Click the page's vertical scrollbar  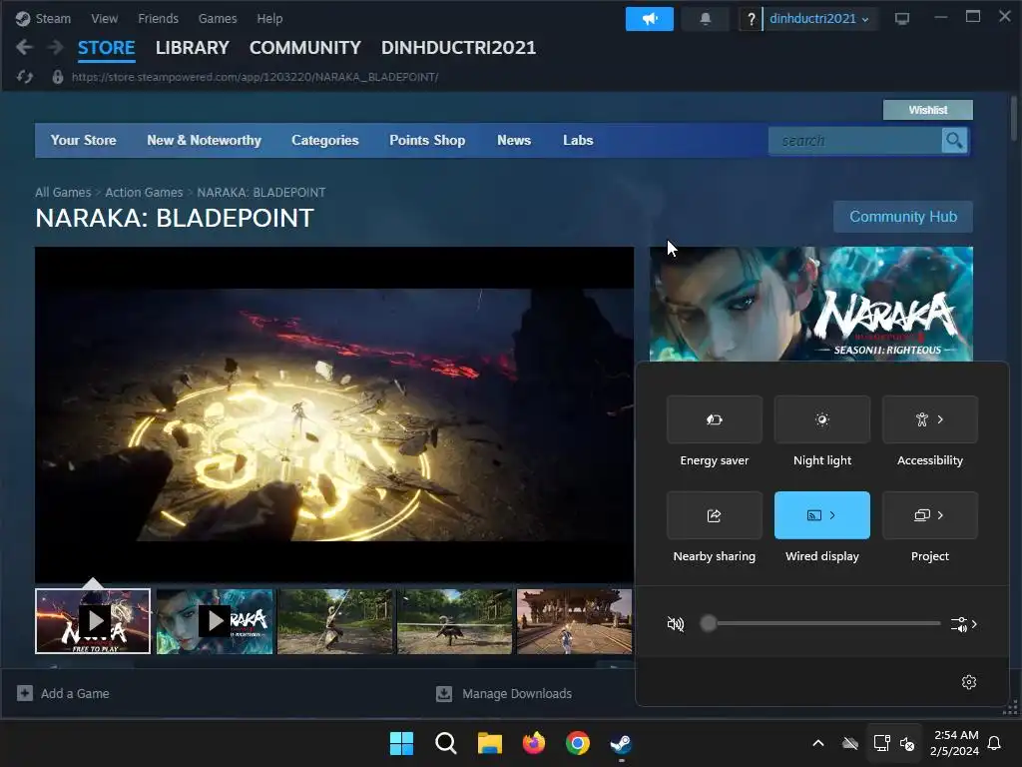point(1014,118)
